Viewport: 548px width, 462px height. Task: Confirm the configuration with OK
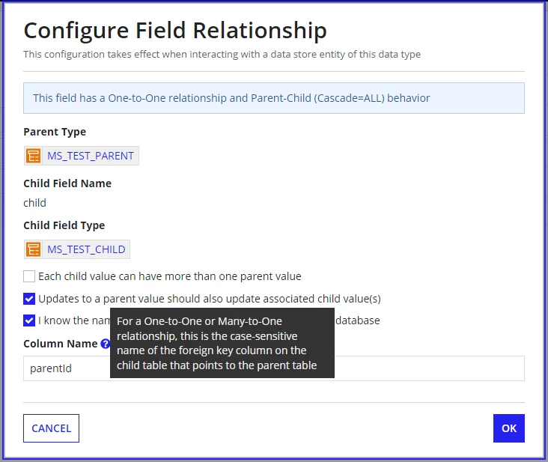[x=509, y=428]
